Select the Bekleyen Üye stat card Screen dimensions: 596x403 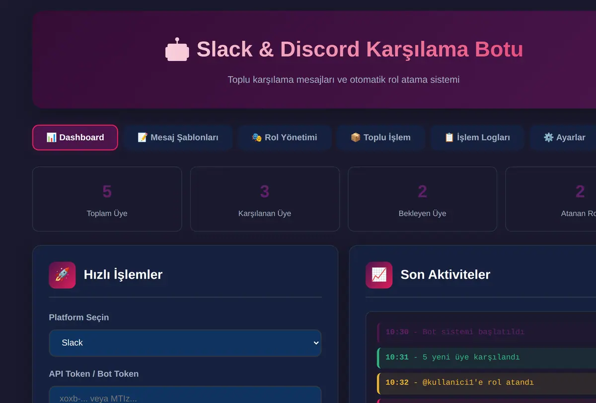click(423, 199)
